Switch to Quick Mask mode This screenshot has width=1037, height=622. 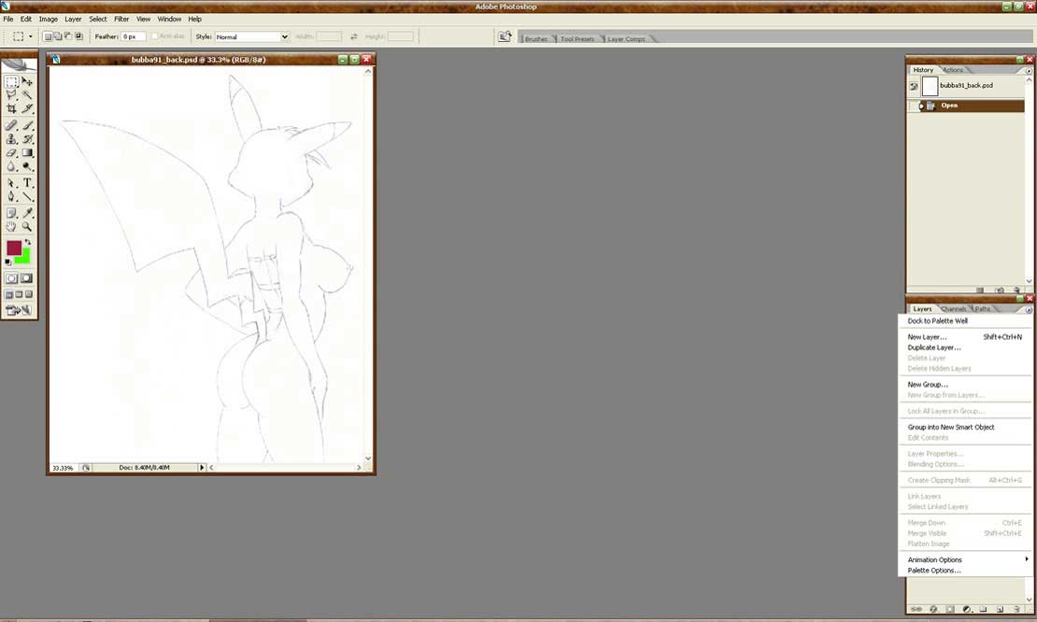pos(26,278)
